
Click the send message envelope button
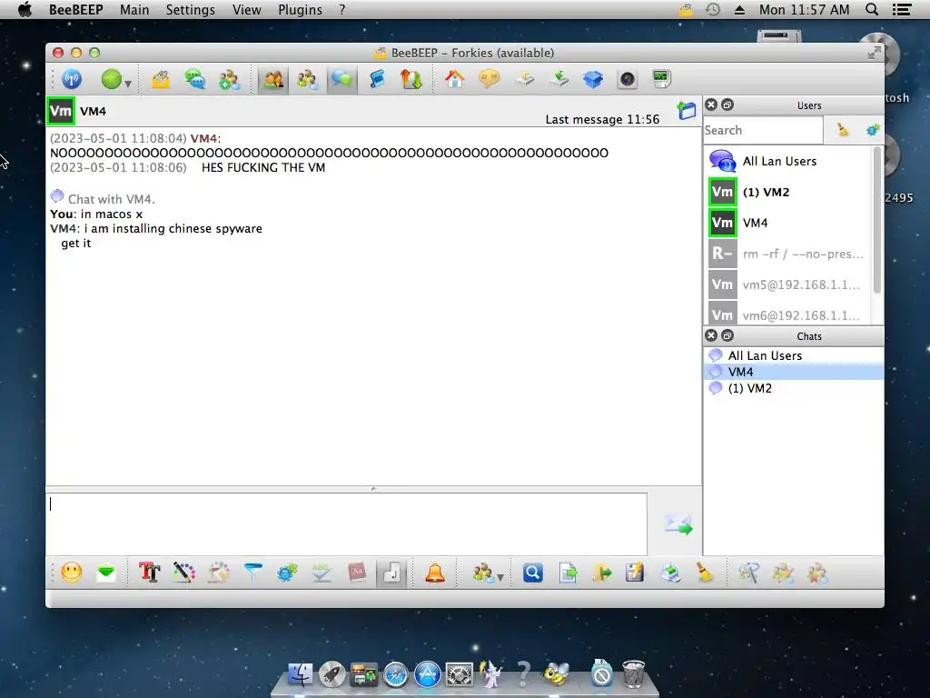(x=678, y=524)
